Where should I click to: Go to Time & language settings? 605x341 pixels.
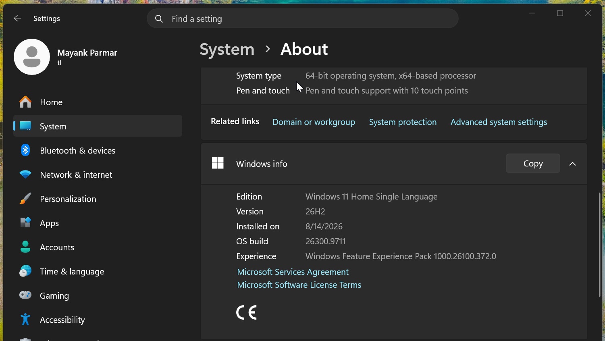pyautogui.click(x=98, y=271)
